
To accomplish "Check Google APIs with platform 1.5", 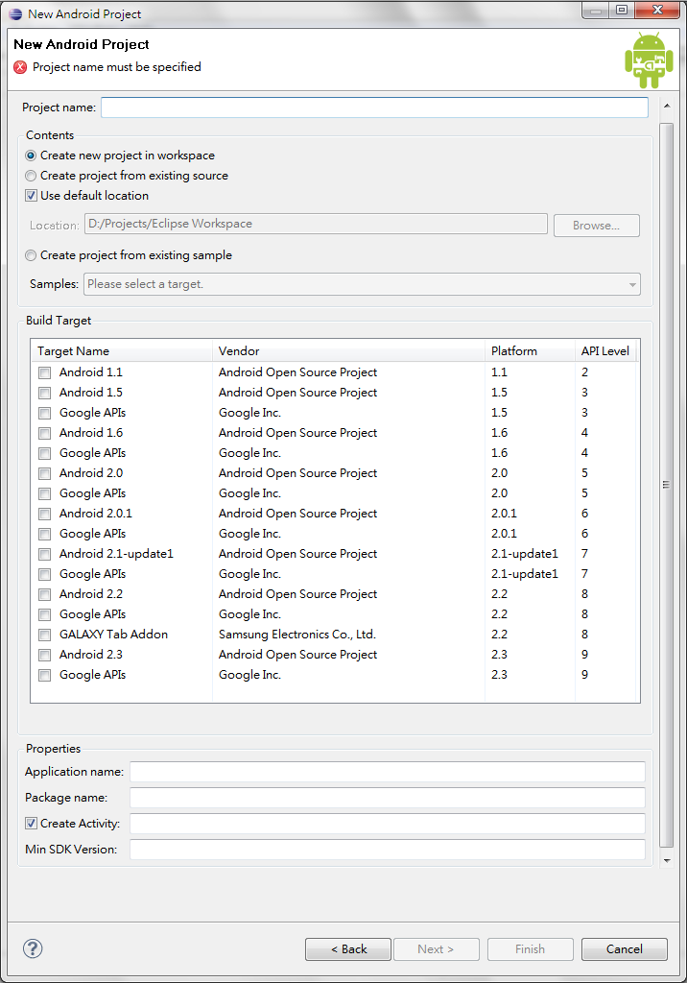I will 44,413.
